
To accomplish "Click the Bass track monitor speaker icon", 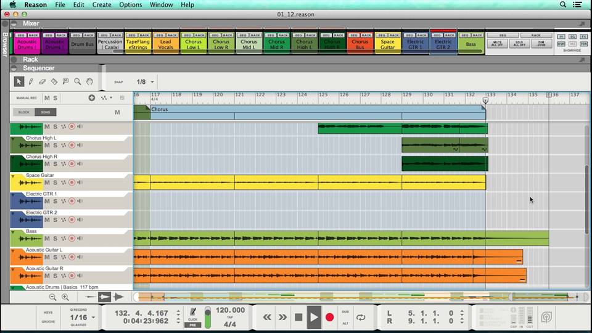I will tap(80, 239).
